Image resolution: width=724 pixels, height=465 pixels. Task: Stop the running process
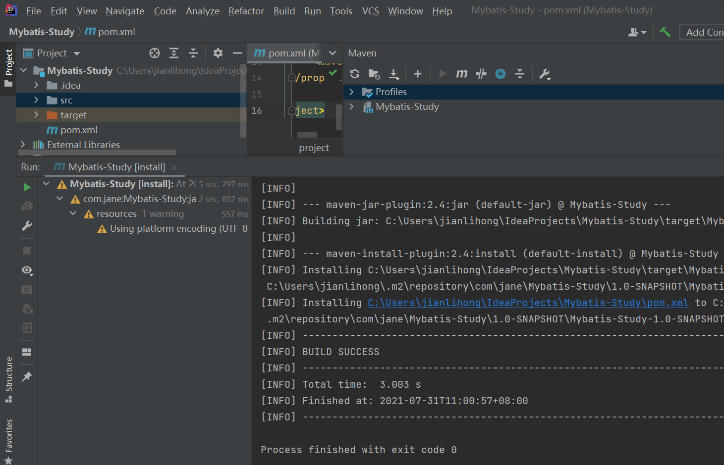tap(27, 251)
